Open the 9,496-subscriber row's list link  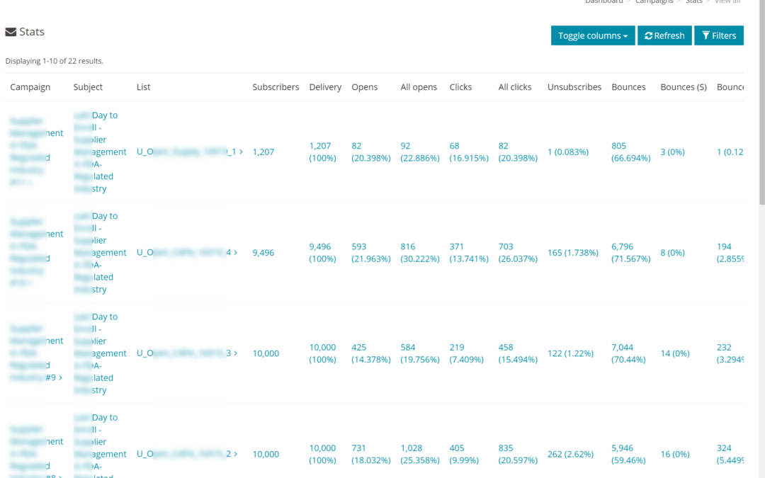[187, 253]
